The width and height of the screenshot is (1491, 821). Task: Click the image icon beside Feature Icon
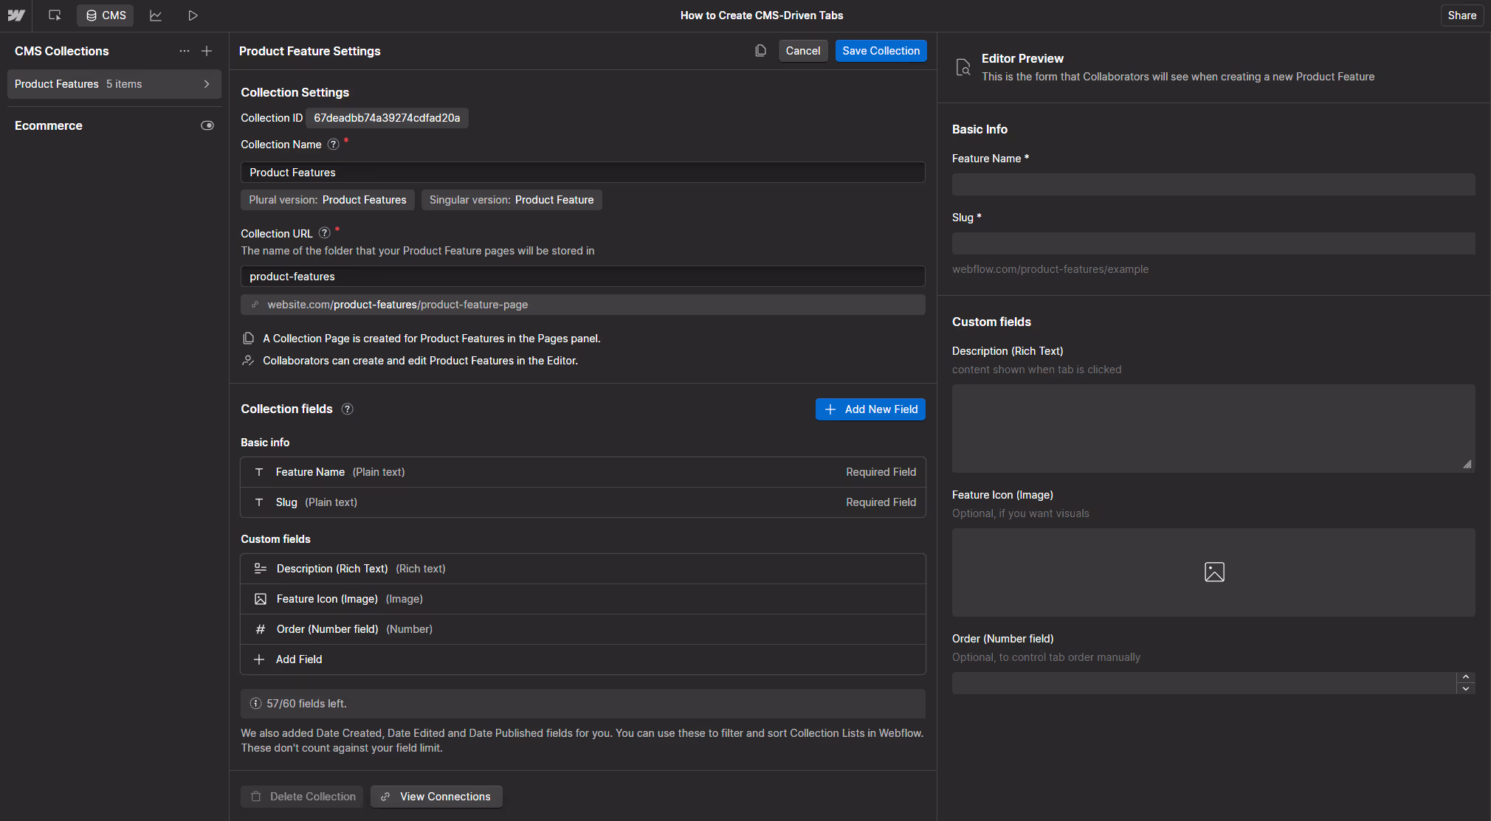pyautogui.click(x=260, y=599)
